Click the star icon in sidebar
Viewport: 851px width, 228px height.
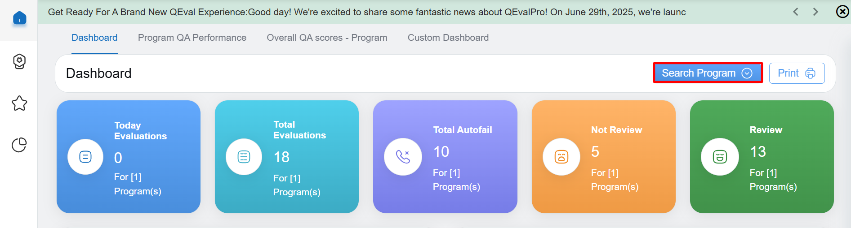point(19,103)
